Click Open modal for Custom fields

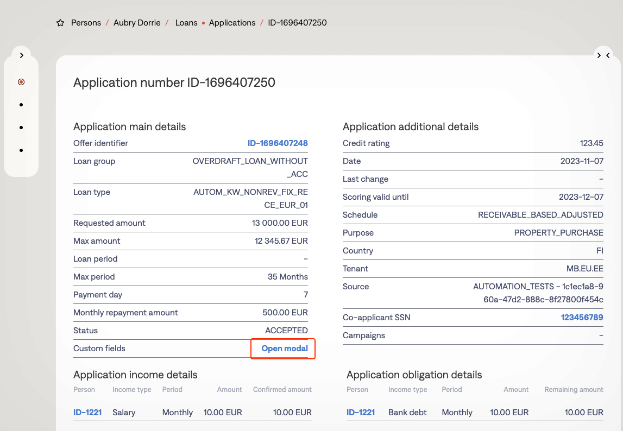pyautogui.click(x=285, y=348)
